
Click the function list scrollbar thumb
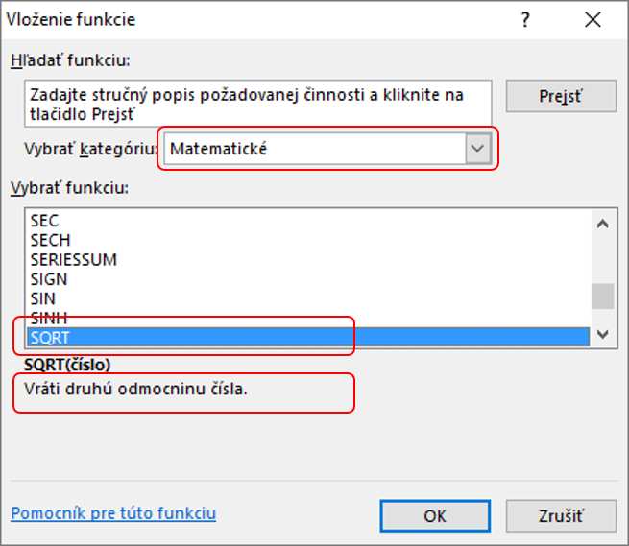tap(602, 296)
